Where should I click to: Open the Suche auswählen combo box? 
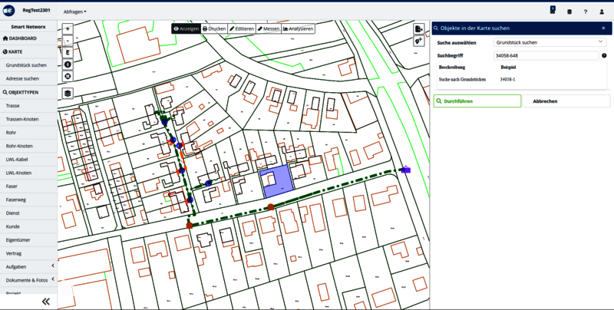pos(551,42)
